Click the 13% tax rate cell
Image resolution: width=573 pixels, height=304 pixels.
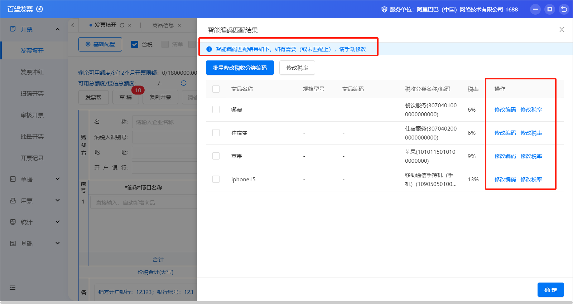point(473,179)
